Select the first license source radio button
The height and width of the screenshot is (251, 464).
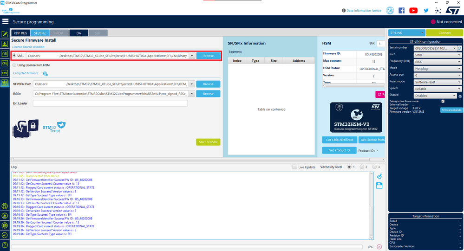[14, 56]
